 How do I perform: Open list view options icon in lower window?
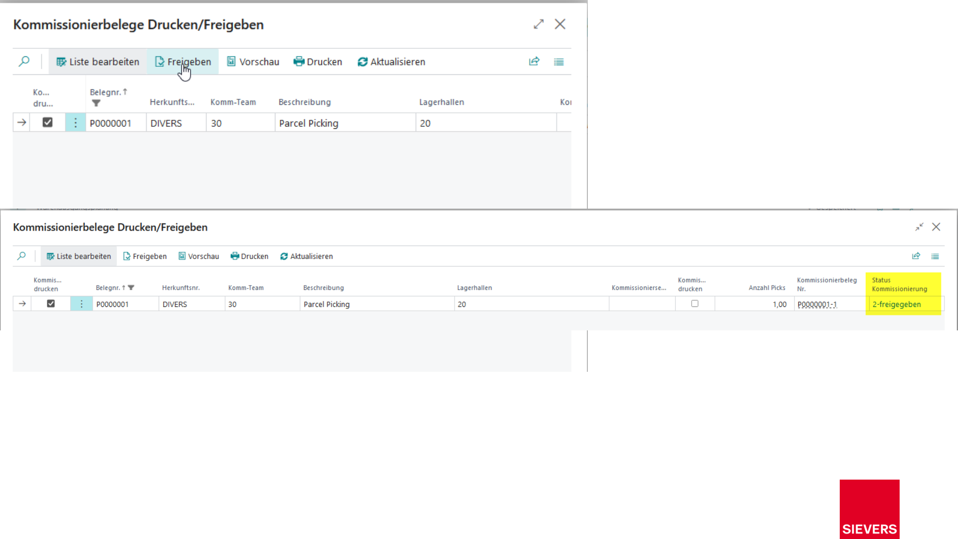click(x=935, y=256)
